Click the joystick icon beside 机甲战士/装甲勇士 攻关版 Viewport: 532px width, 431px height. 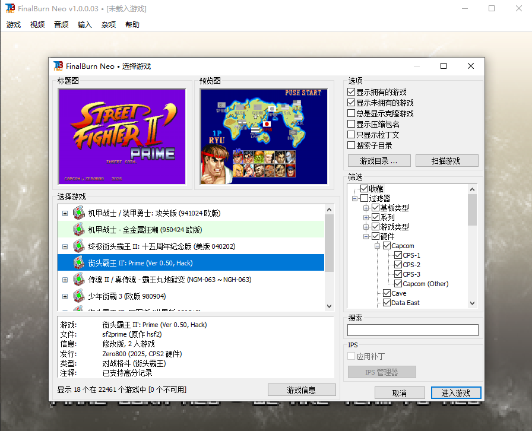[x=78, y=213]
